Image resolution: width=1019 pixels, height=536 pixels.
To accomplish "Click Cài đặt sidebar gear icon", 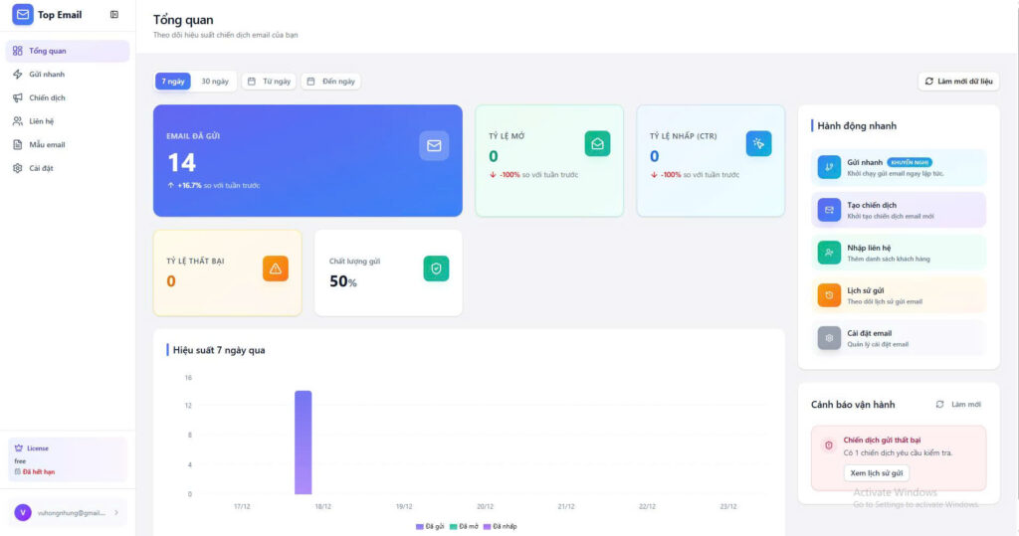I will [18, 168].
